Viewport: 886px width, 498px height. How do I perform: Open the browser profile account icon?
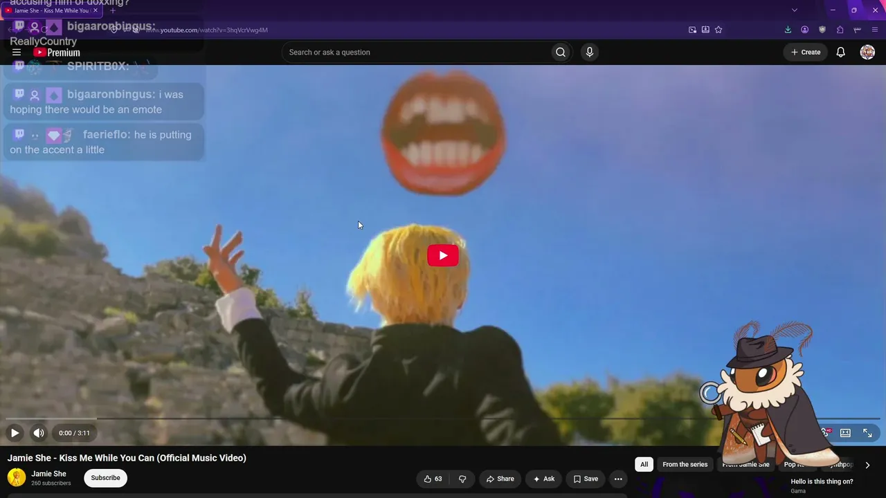click(804, 30)
